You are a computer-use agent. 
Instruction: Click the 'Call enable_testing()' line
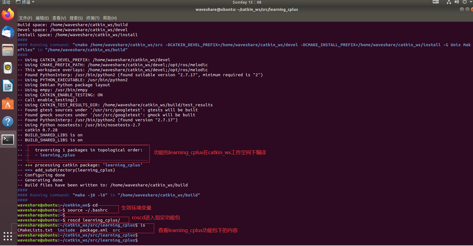click(48, 100)
